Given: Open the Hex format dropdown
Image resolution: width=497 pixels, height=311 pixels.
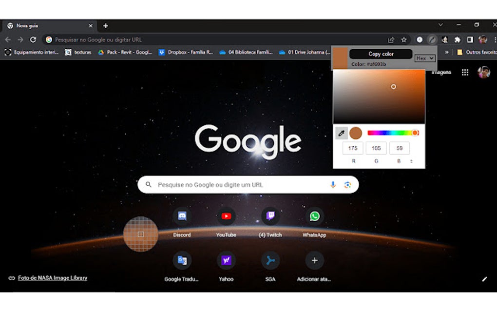Looking at the screenshot, I should (x=424, y=58).
